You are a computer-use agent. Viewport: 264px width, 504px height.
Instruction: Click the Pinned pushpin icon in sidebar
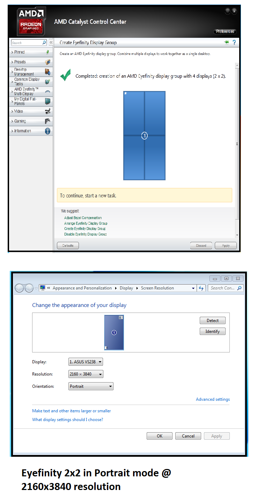click(x=47, y=52)
